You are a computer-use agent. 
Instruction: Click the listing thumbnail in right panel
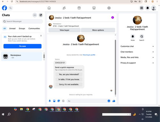coord(137,20)
